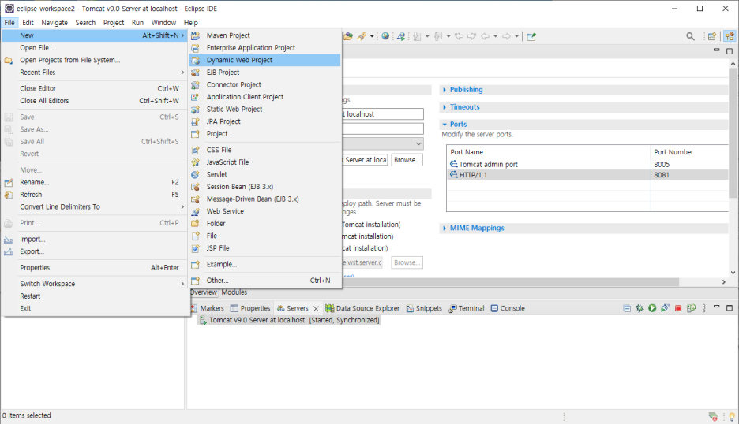Open the Switch Workspace submenu
Image resolution: width=739 pixels, height=424 pixels.
[94, 284]
